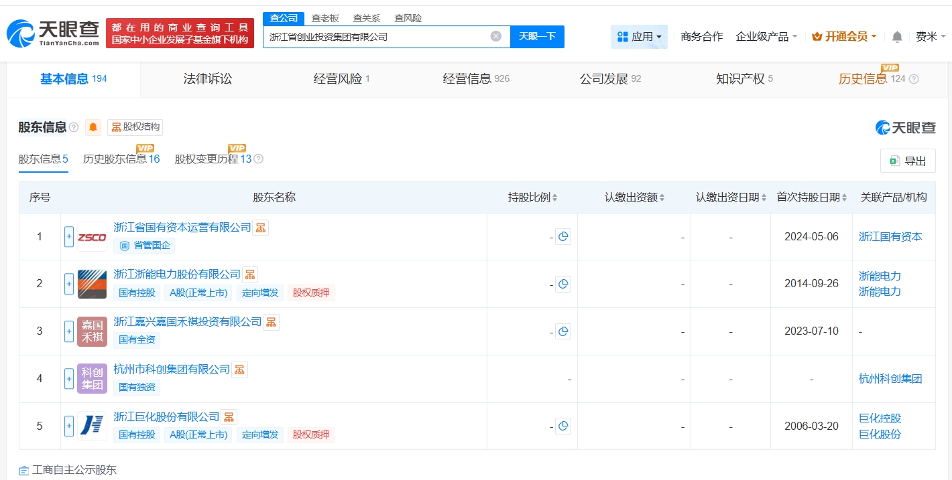Open equity structure icon next to 浙江浙能电力股份有限公司
This screenshot has width=952, height=480.
point(250,274)
